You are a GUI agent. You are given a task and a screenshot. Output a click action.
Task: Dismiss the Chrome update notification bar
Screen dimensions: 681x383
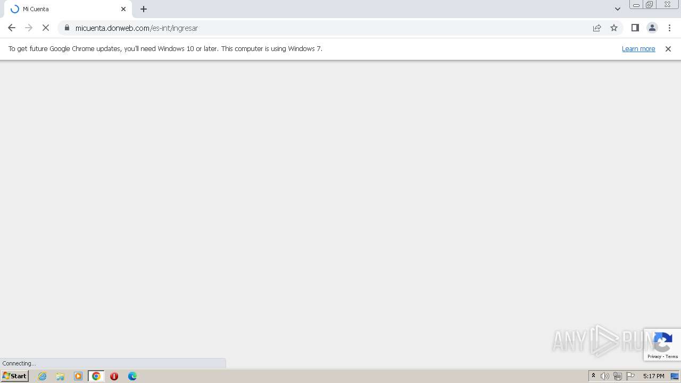tap(668, 48)
